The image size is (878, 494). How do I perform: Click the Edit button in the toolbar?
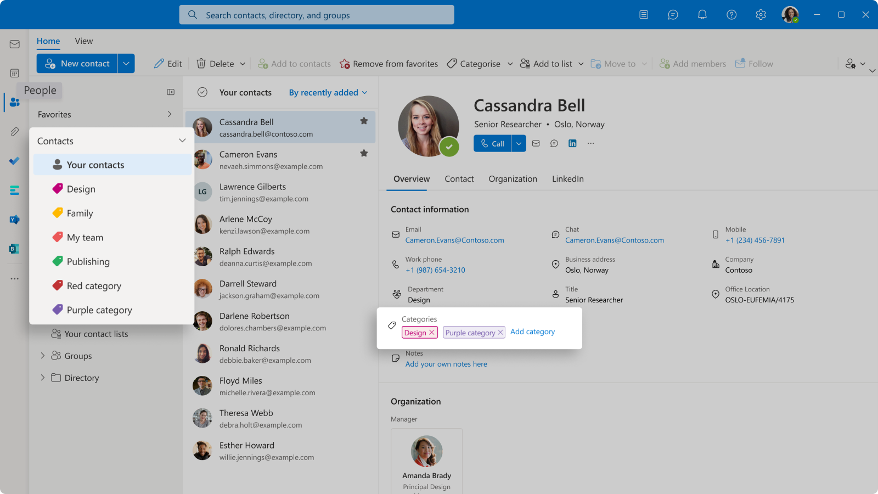(x=168, y=63)
